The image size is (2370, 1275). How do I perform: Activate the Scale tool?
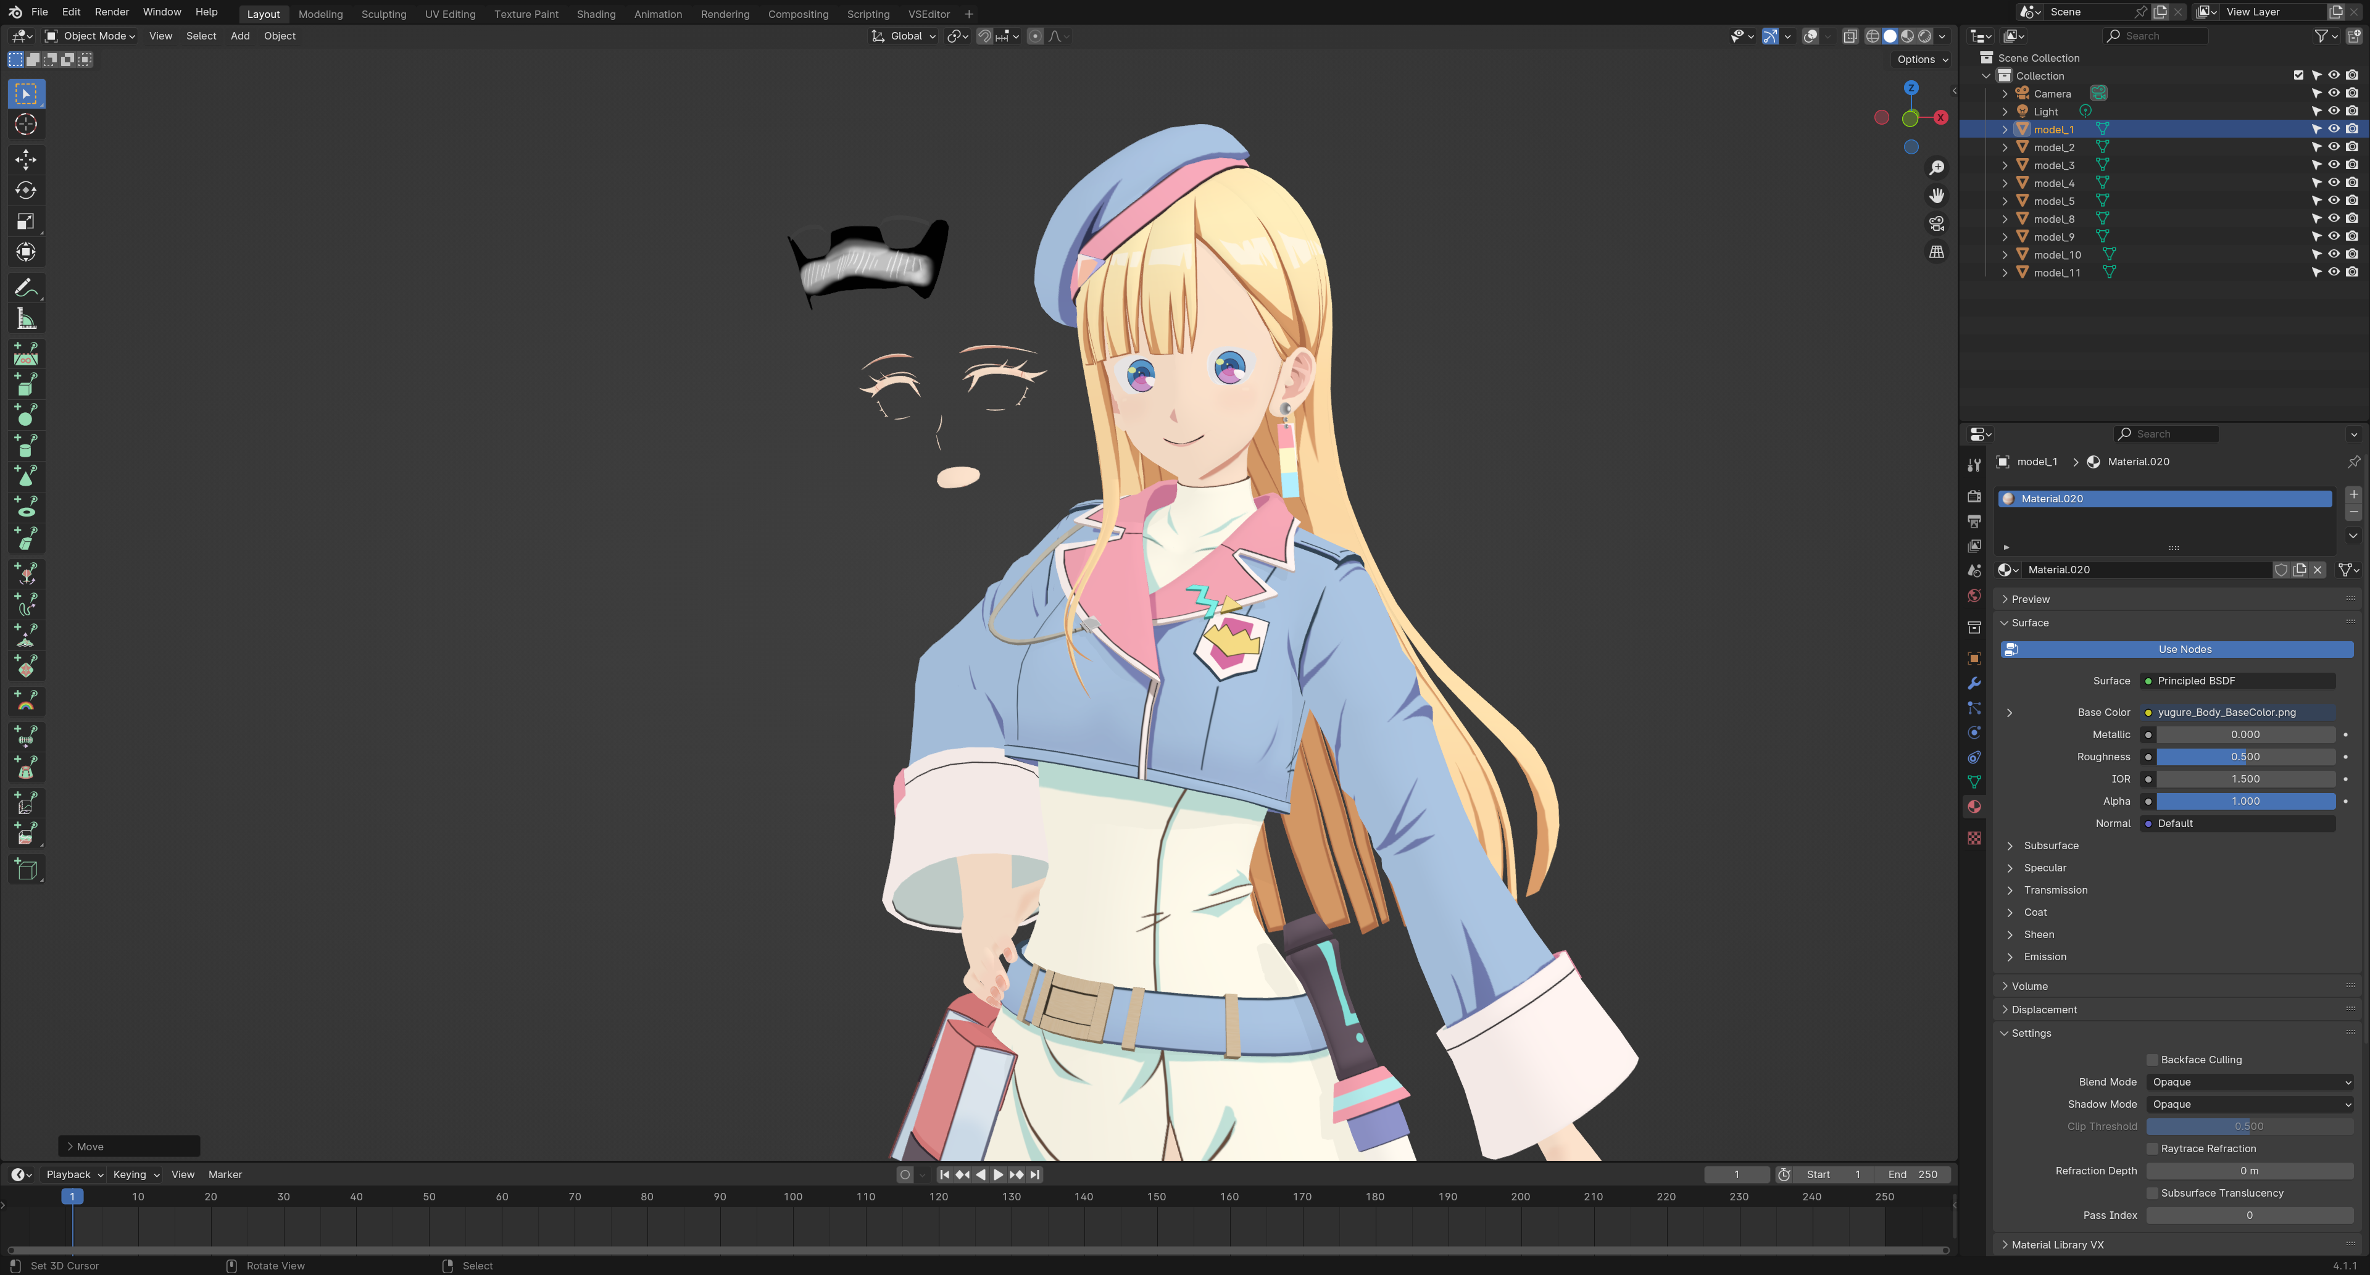pyautogui.click(x=26, y=222)
